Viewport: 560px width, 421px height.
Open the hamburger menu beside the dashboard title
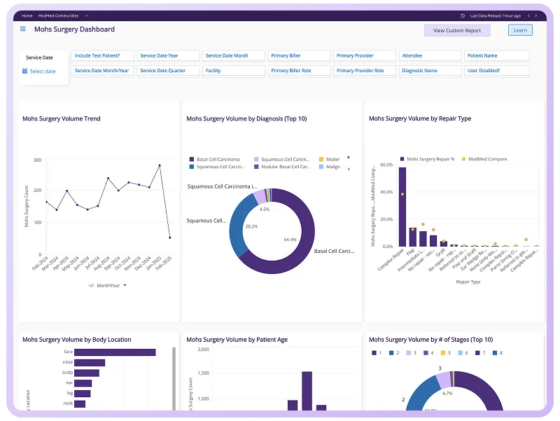click(23, 29)
